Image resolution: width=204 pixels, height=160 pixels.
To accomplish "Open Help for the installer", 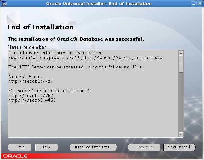I will pos(46,147).
